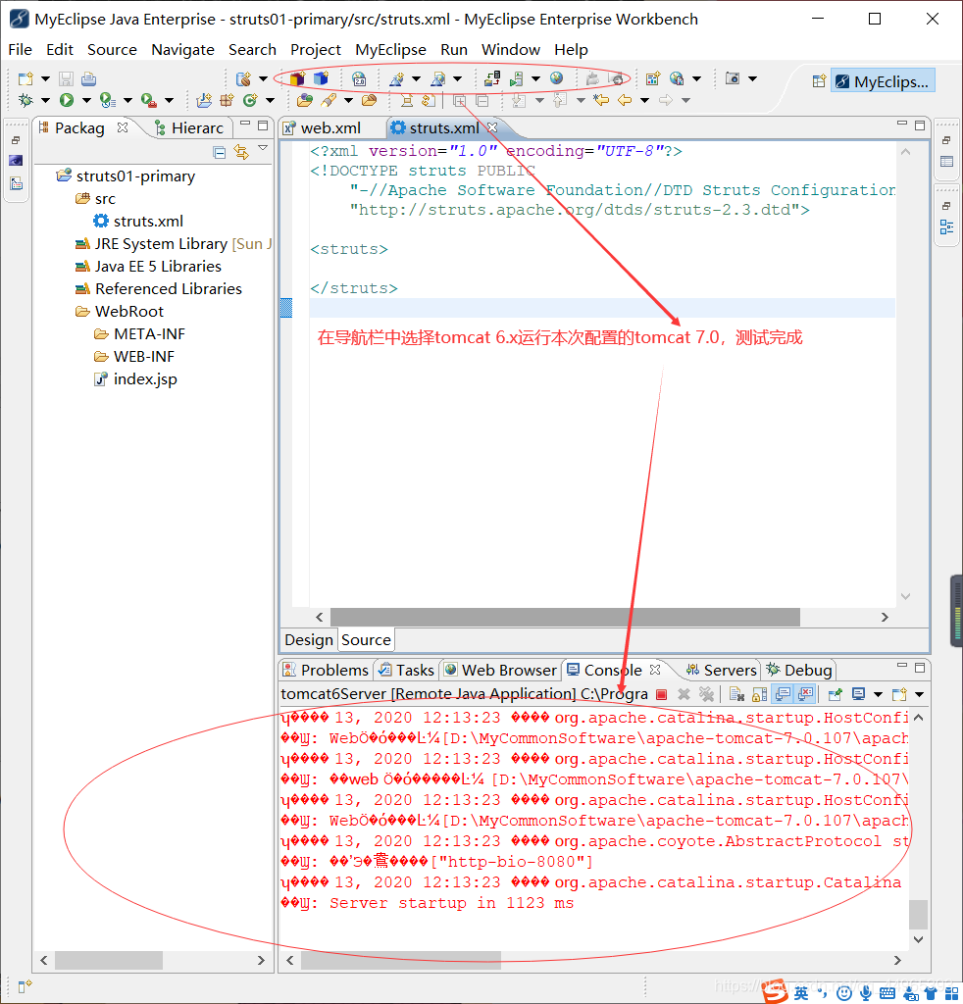
Task: Select index.jsp in Package Explorer
Action: [145, 379]
